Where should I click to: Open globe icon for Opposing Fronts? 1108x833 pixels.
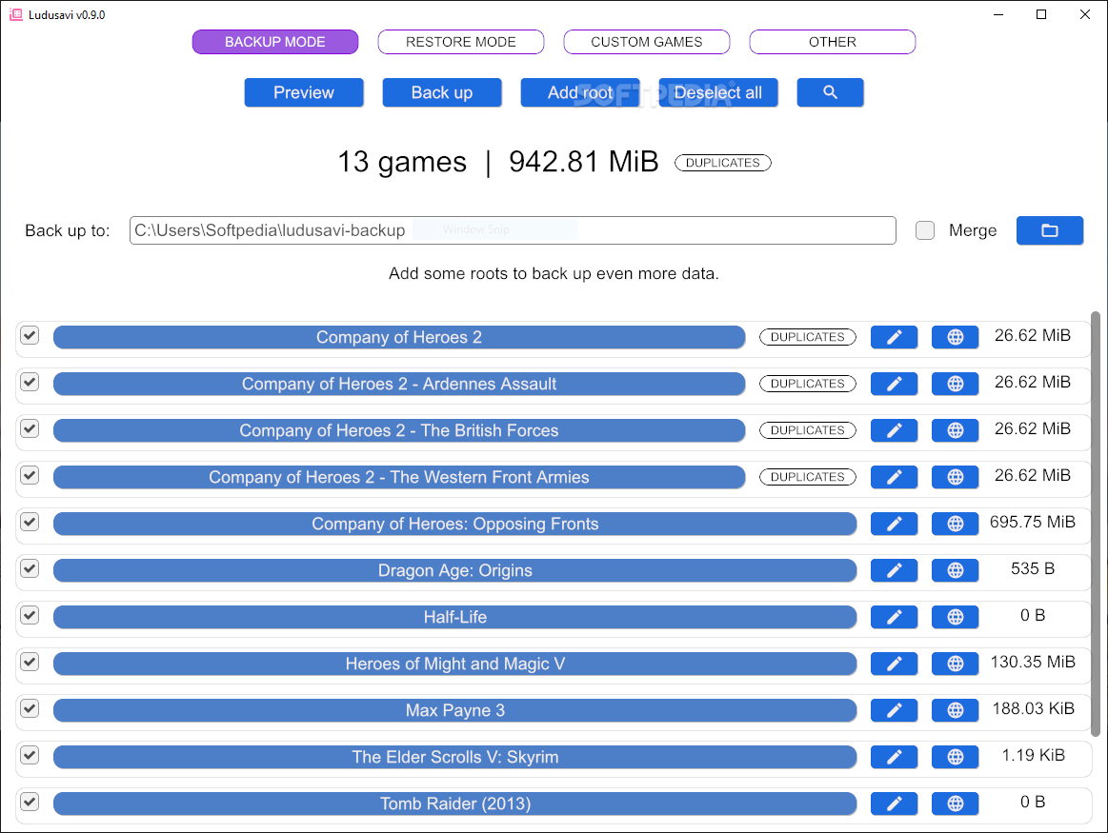pos(955,523)
